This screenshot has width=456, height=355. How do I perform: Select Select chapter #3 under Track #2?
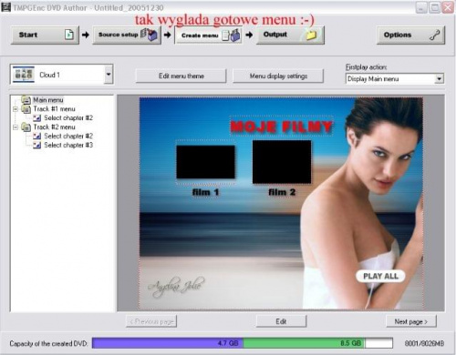point(68,145)
